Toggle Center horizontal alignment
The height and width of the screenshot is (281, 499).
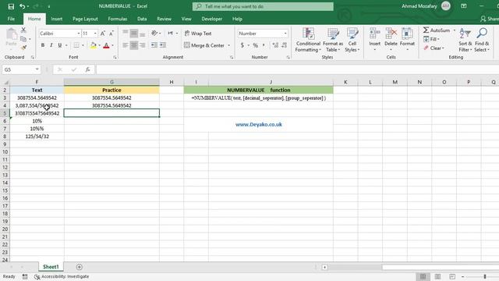pos(134,45)
